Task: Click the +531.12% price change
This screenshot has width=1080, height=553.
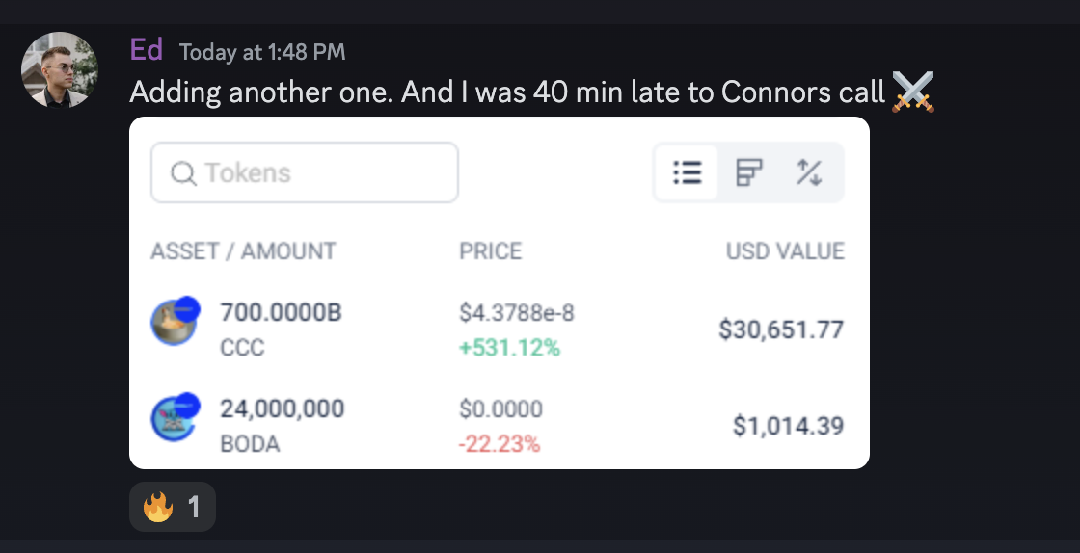Action: point(509,348)
